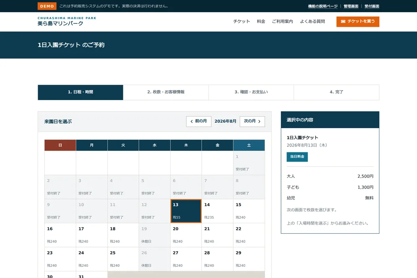Open the よくある質問 navigation item
The width and height of the screenshot is (417, 278).
312,21
